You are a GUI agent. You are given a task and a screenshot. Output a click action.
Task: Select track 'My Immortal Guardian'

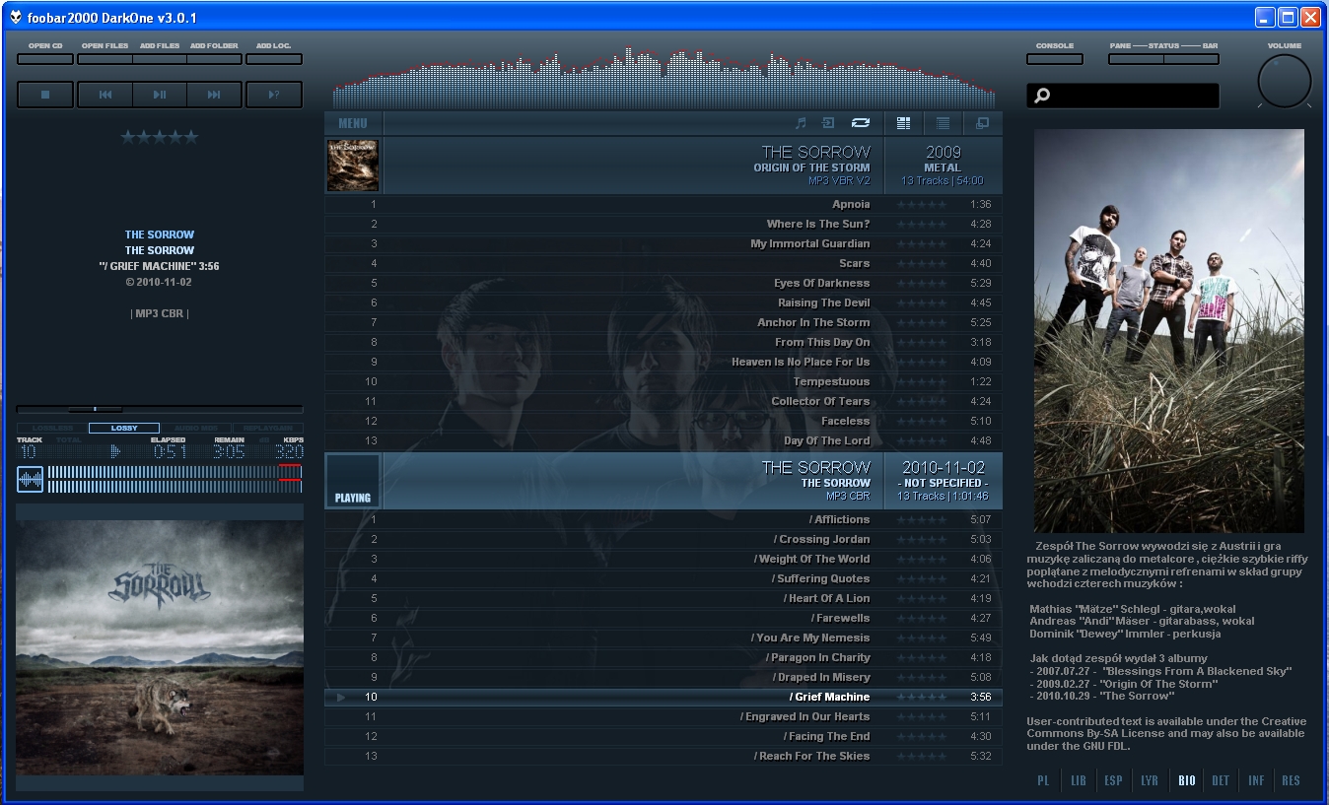(x=664, y=243)
